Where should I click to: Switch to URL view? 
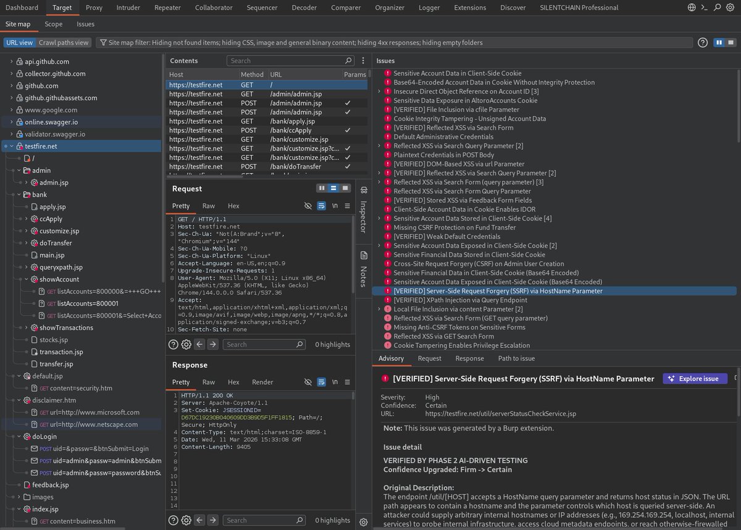[x=20, y=43]
